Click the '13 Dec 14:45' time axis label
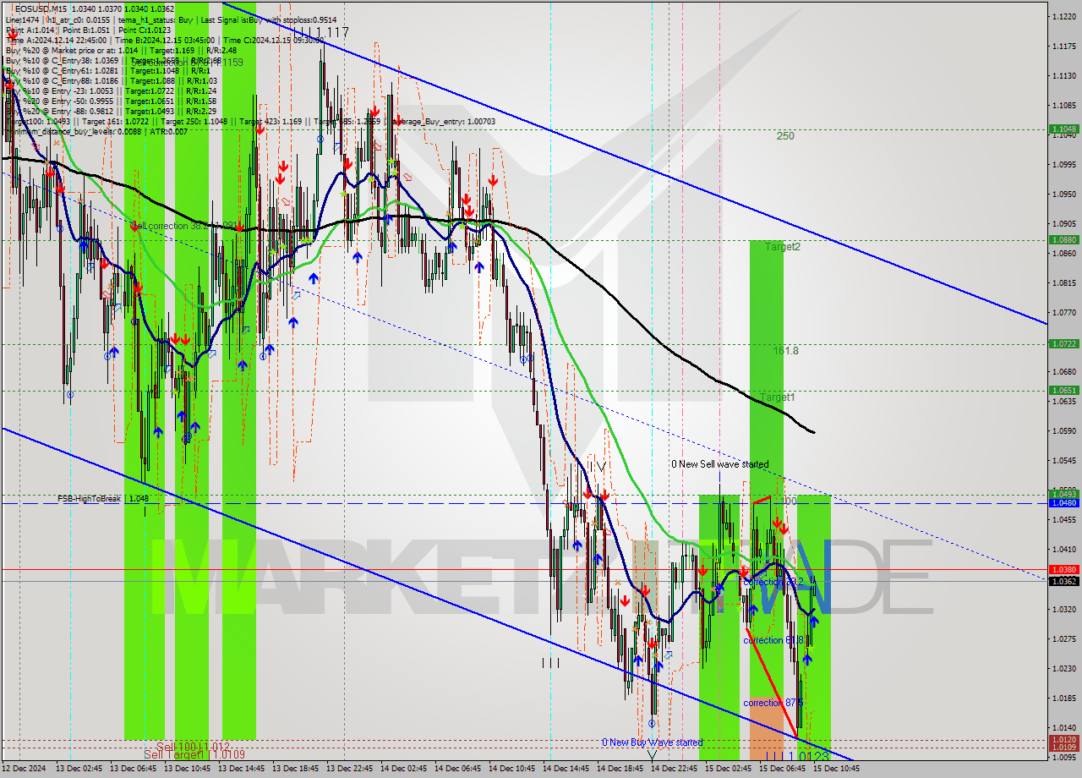The width and height of the screenshot is (1082, 778). [x=243, y=769]
